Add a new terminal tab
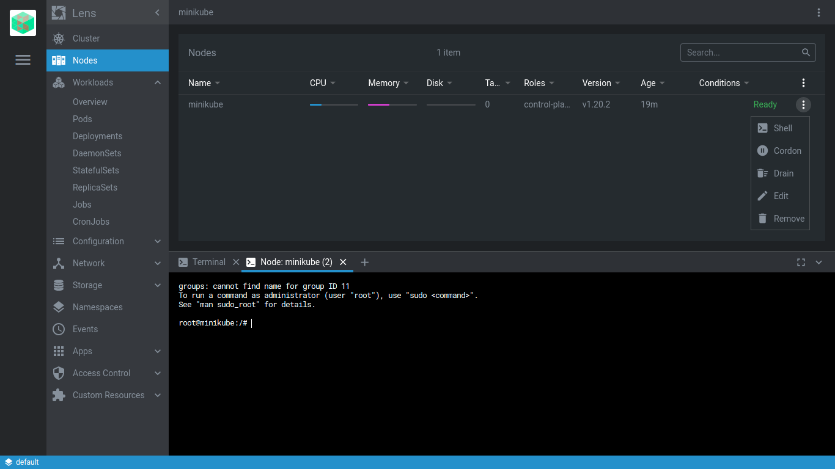The image size is (835, 469). [365, 262]
